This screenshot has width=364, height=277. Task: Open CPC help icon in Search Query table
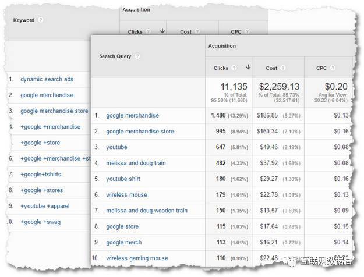[332, 68]
